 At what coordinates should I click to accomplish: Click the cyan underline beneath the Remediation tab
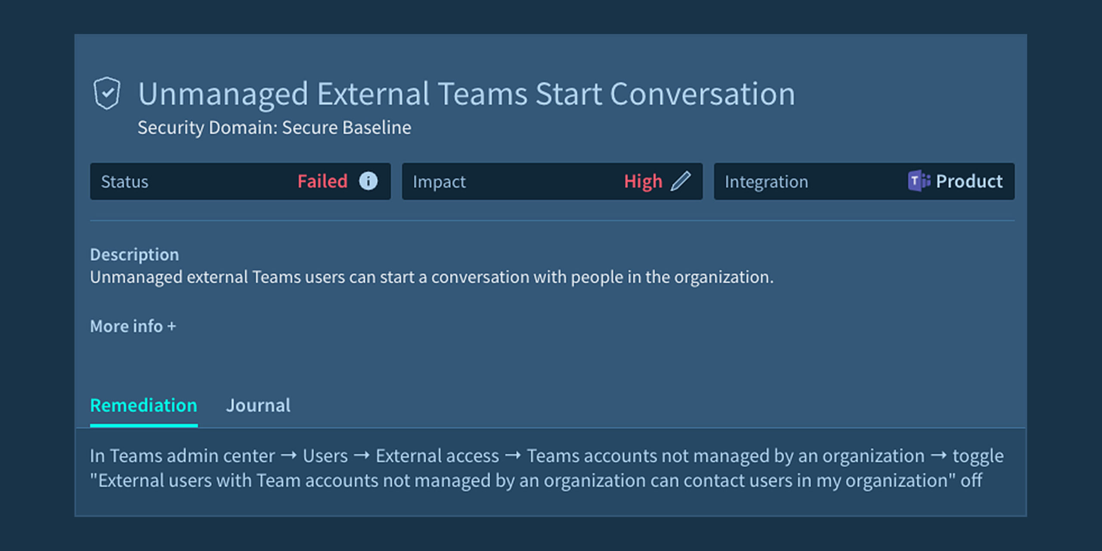coord(144,425)
